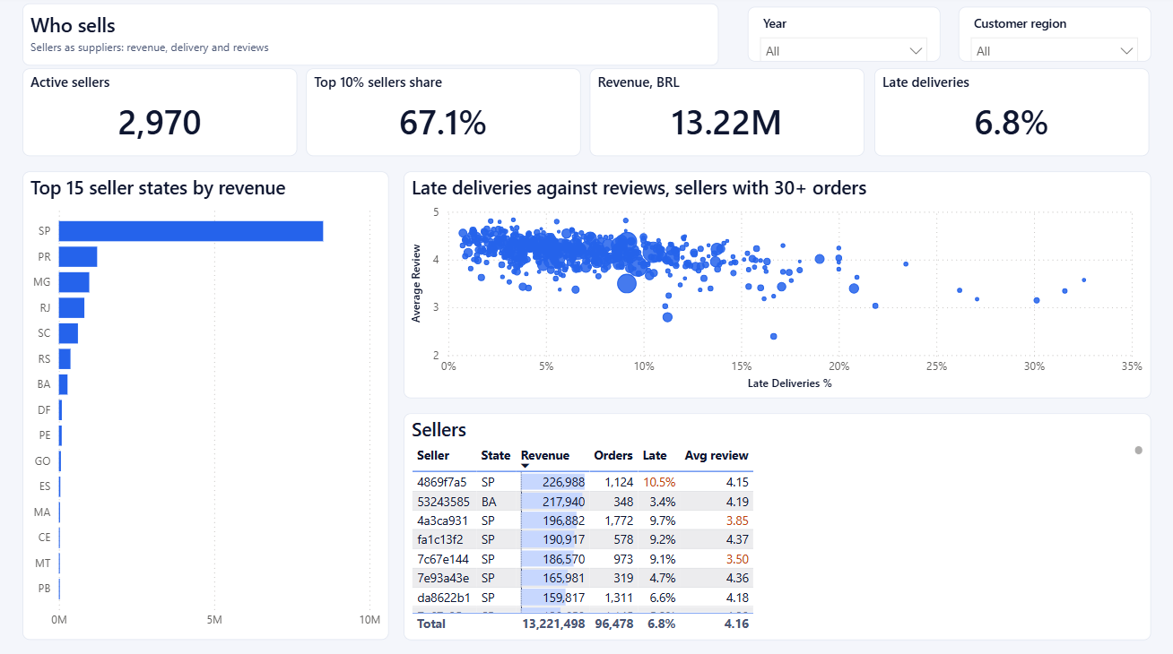1173x654 pixels.
Task: Click the Late deliveries card value 6.8%
Action: (x=1012, y=123)
